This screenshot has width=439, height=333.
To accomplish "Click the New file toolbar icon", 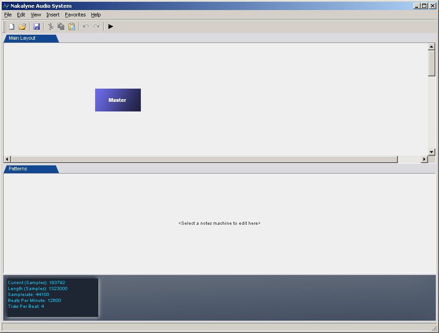I will coord(12,26).
